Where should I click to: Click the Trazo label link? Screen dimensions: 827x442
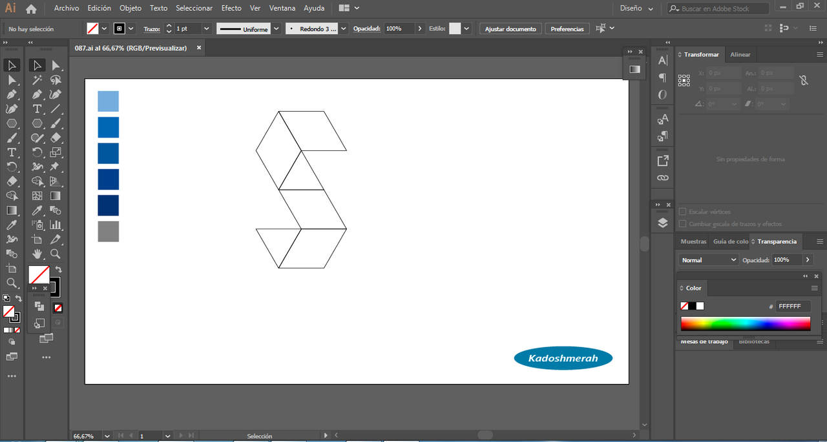click(x=152, y=29)
